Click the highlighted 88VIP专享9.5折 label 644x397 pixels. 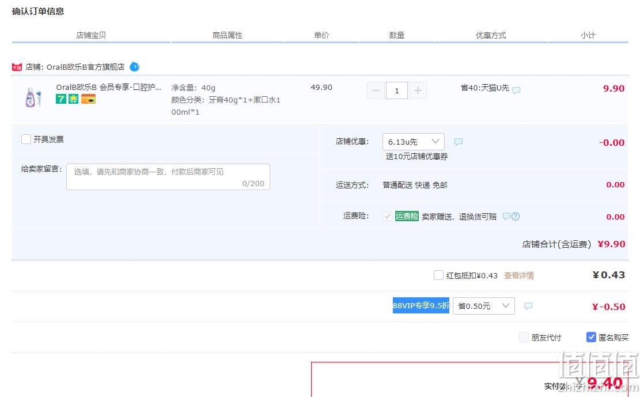pos(421,305)
